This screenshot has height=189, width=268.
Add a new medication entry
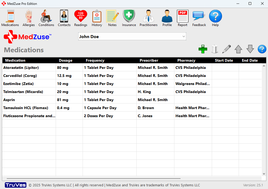pos(203,49)
